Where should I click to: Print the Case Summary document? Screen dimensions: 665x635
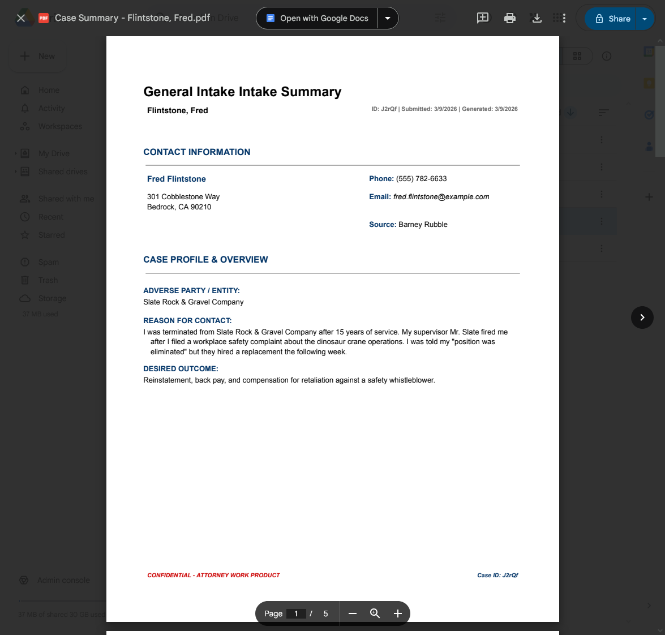pos(510,18)
